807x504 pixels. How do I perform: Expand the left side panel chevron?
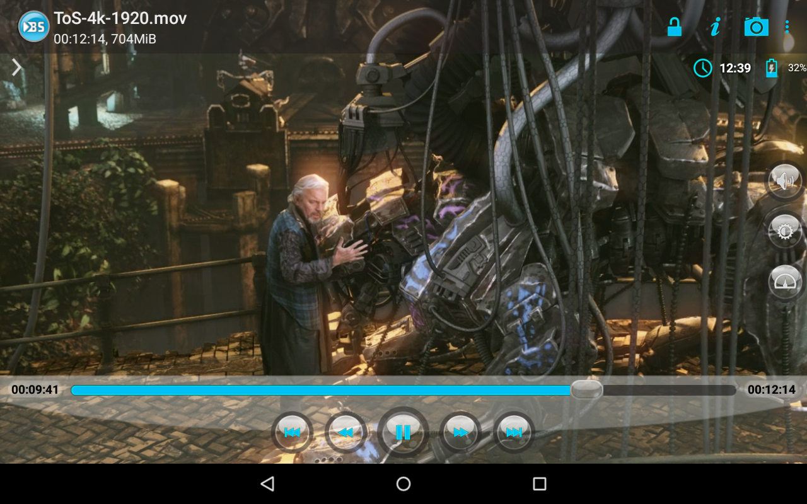pos(17,67)
